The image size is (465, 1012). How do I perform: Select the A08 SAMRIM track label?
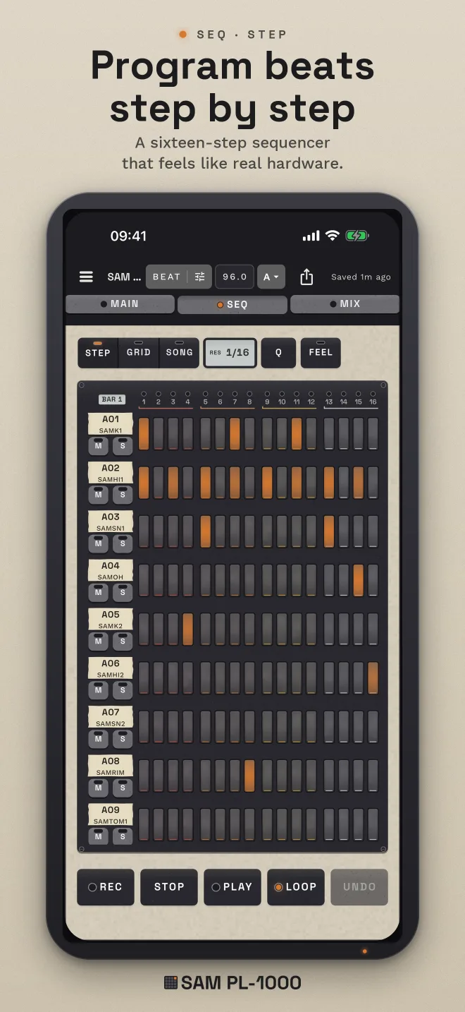111,766
